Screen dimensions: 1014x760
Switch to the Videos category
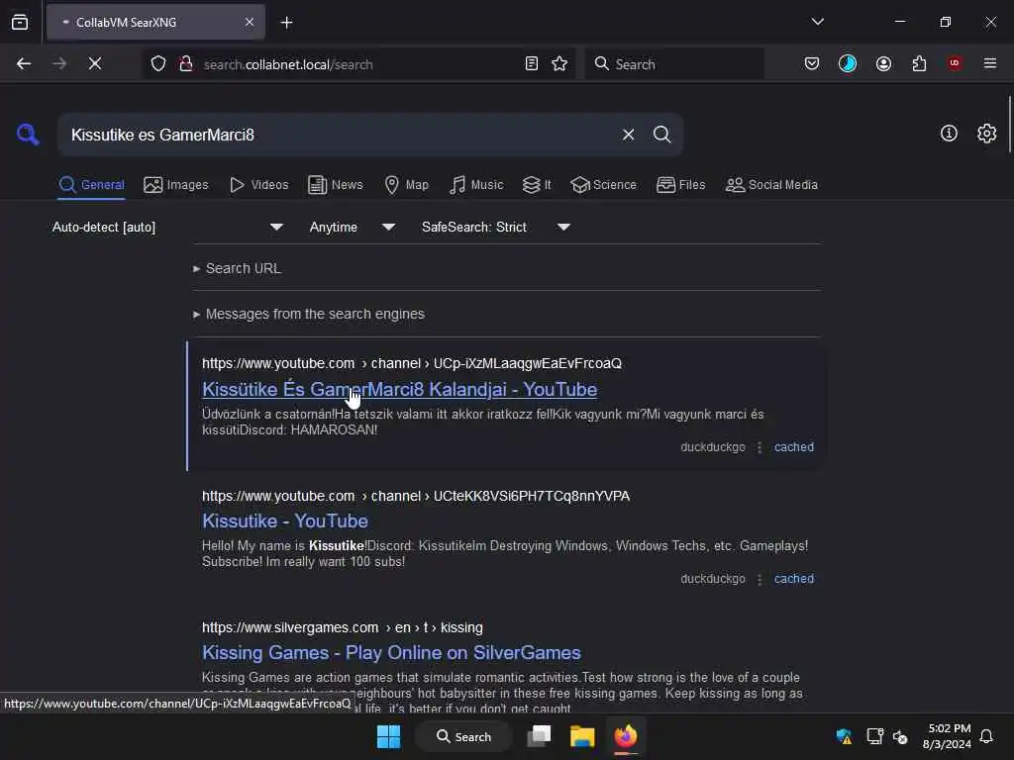click(x=258, y=185)
